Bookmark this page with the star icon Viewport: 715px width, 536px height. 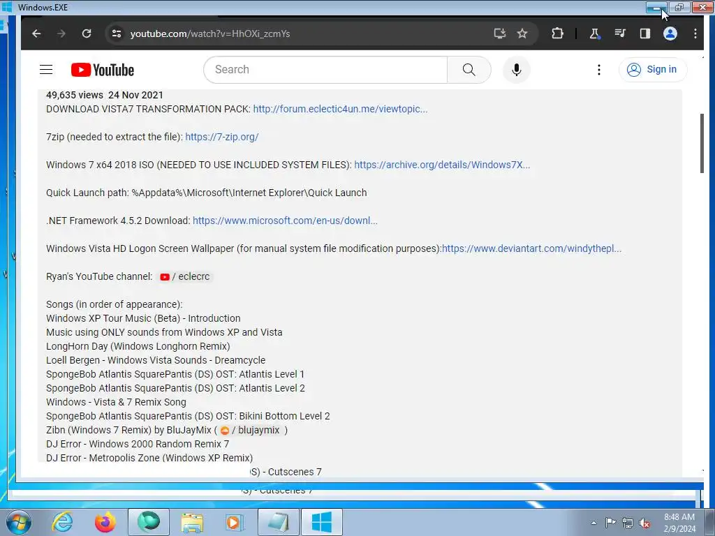(522, 33)
